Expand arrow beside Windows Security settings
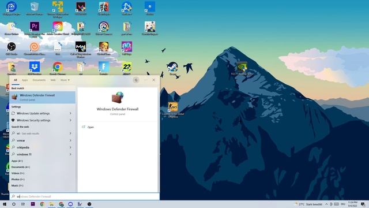 coord(70,120)
